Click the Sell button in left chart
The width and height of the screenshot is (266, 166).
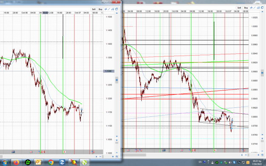point(94,9)
